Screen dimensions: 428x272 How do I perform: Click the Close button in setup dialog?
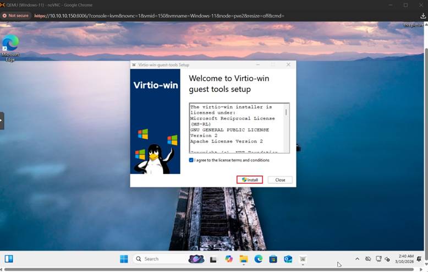click(x=280, y=180)
